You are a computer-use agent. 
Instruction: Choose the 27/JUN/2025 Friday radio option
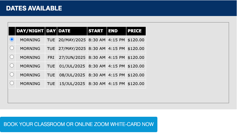pyautogui.click(x=12, y=57)
